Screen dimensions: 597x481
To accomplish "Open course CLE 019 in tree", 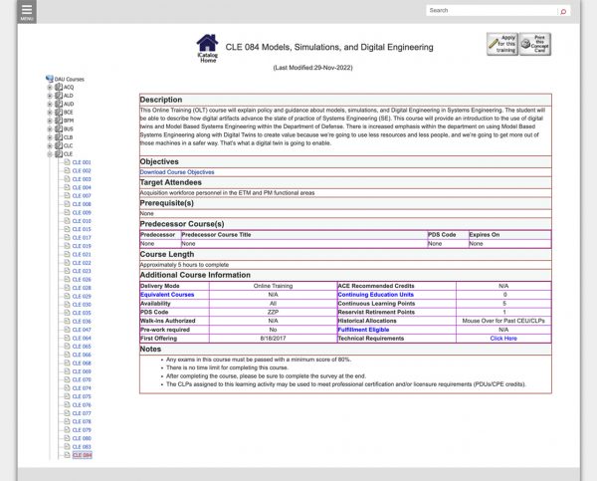I will [82, 246].
